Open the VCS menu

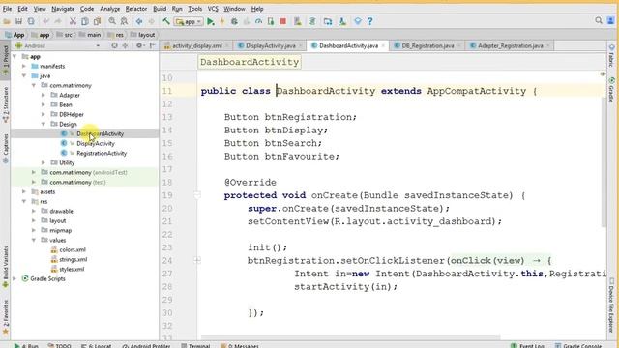213,9
